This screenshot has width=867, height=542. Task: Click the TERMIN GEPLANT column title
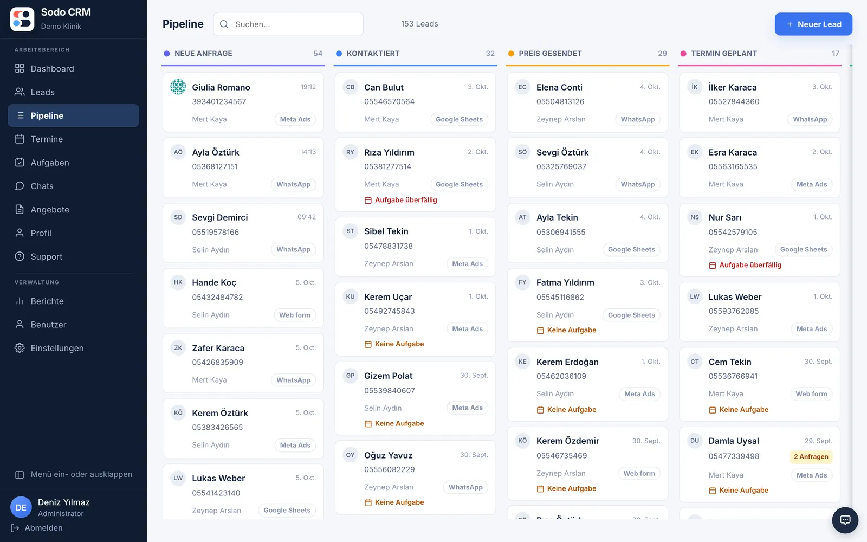tap(724, 54)
